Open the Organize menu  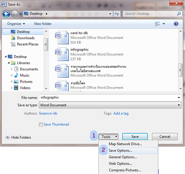(x=16, y=24)
